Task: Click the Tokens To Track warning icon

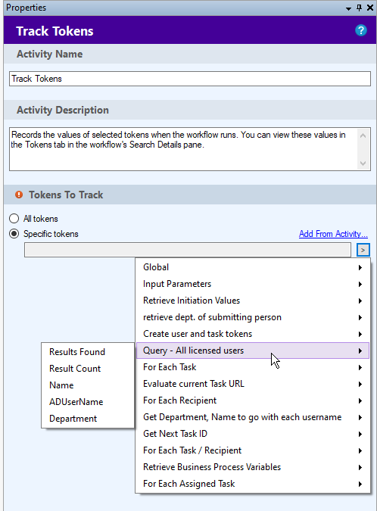Action: click(x=19, y=195)
